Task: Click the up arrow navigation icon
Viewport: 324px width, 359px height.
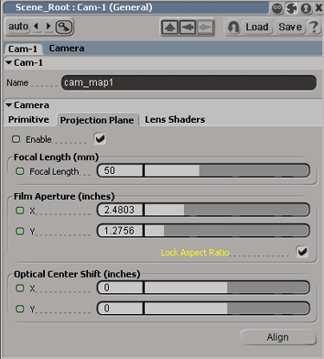Action: coord(170,28)
